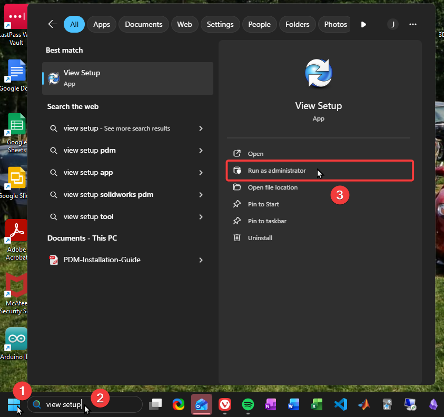Click the Task View taskbar icon

click(155, 404)
